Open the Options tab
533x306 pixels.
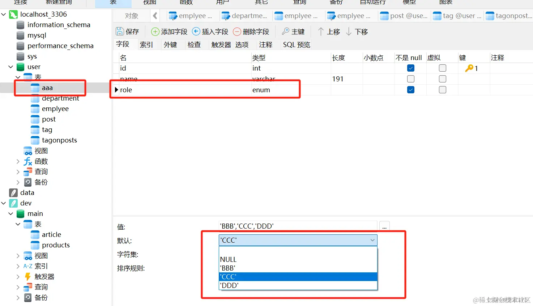242,44
